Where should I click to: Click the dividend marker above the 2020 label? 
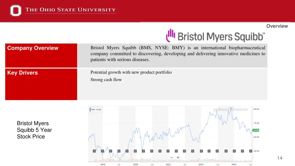click(135, 151)
